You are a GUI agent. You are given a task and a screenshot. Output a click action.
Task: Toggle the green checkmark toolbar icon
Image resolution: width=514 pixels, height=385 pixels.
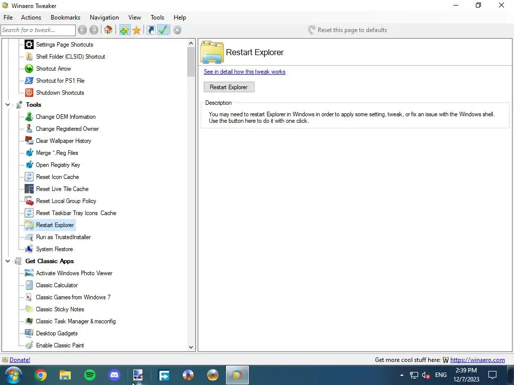tap(163, 30)
